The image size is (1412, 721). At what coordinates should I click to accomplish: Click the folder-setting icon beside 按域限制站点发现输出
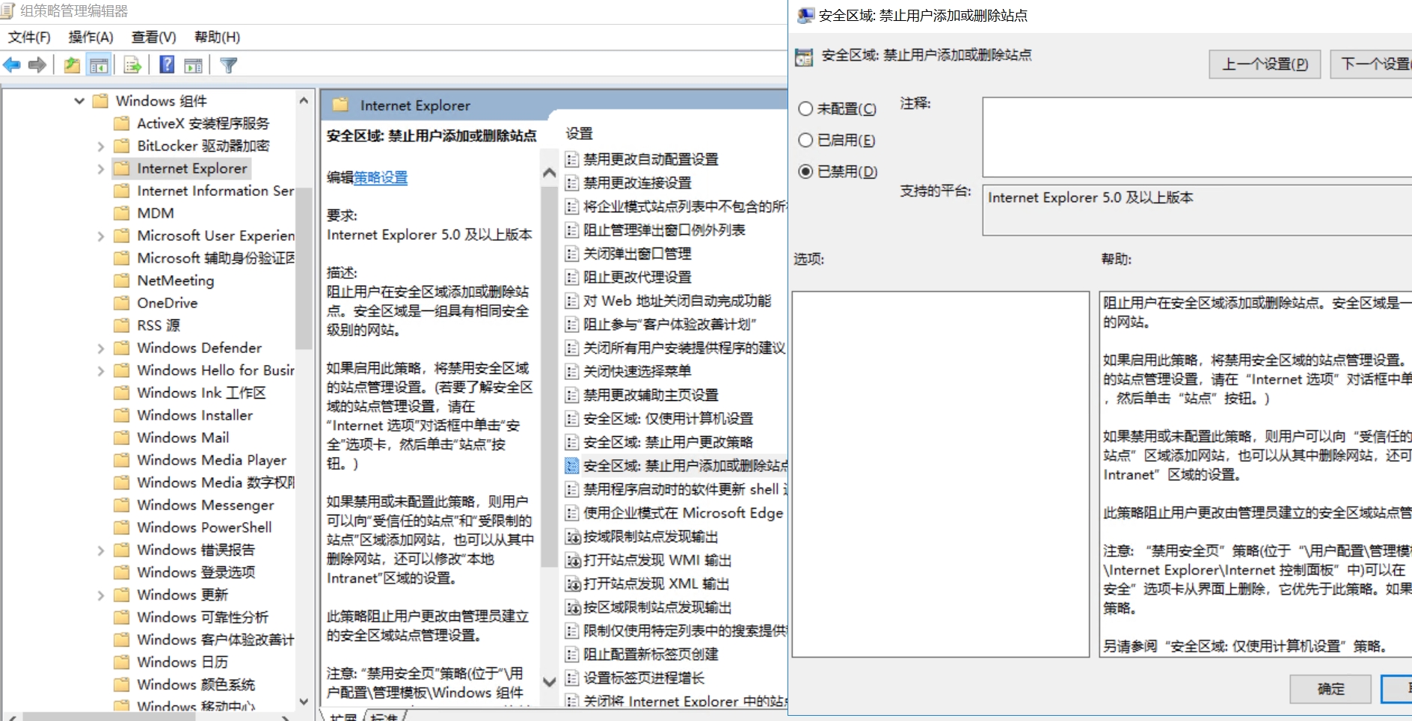pos(573,537)
